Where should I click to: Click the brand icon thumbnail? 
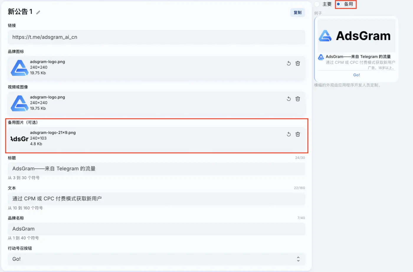pyautogui.click(x=19, y=68)
